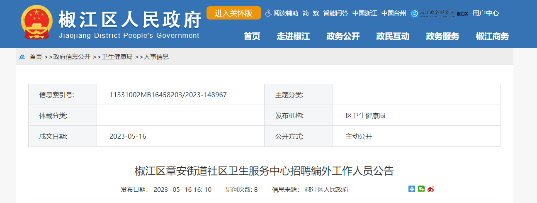Click the home icon in breadcrumb
This screenshot has width=537, height=203.
(x=22, y=57)
